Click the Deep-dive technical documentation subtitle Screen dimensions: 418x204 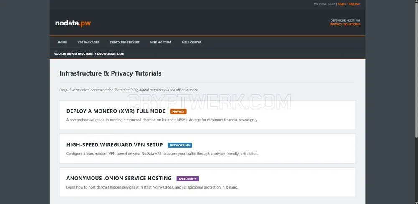pyautogui.click(x=129, y=90)
